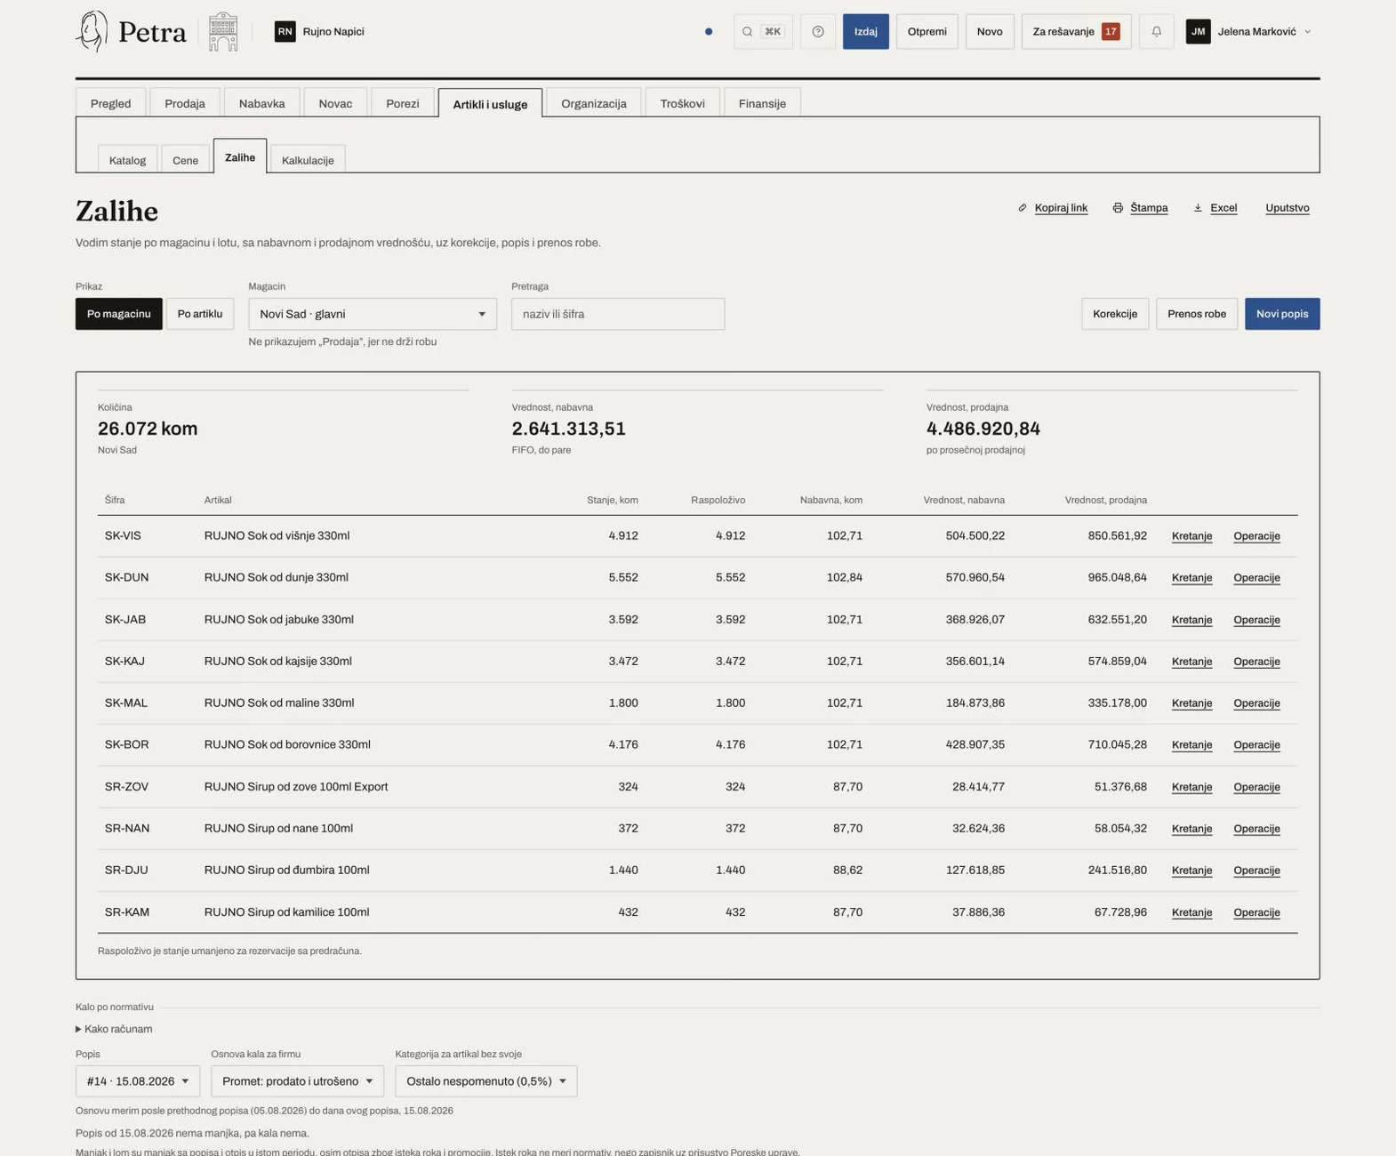
Task: Expand the Jelena Marković user menu chevron
Action: pos(1307,32)
